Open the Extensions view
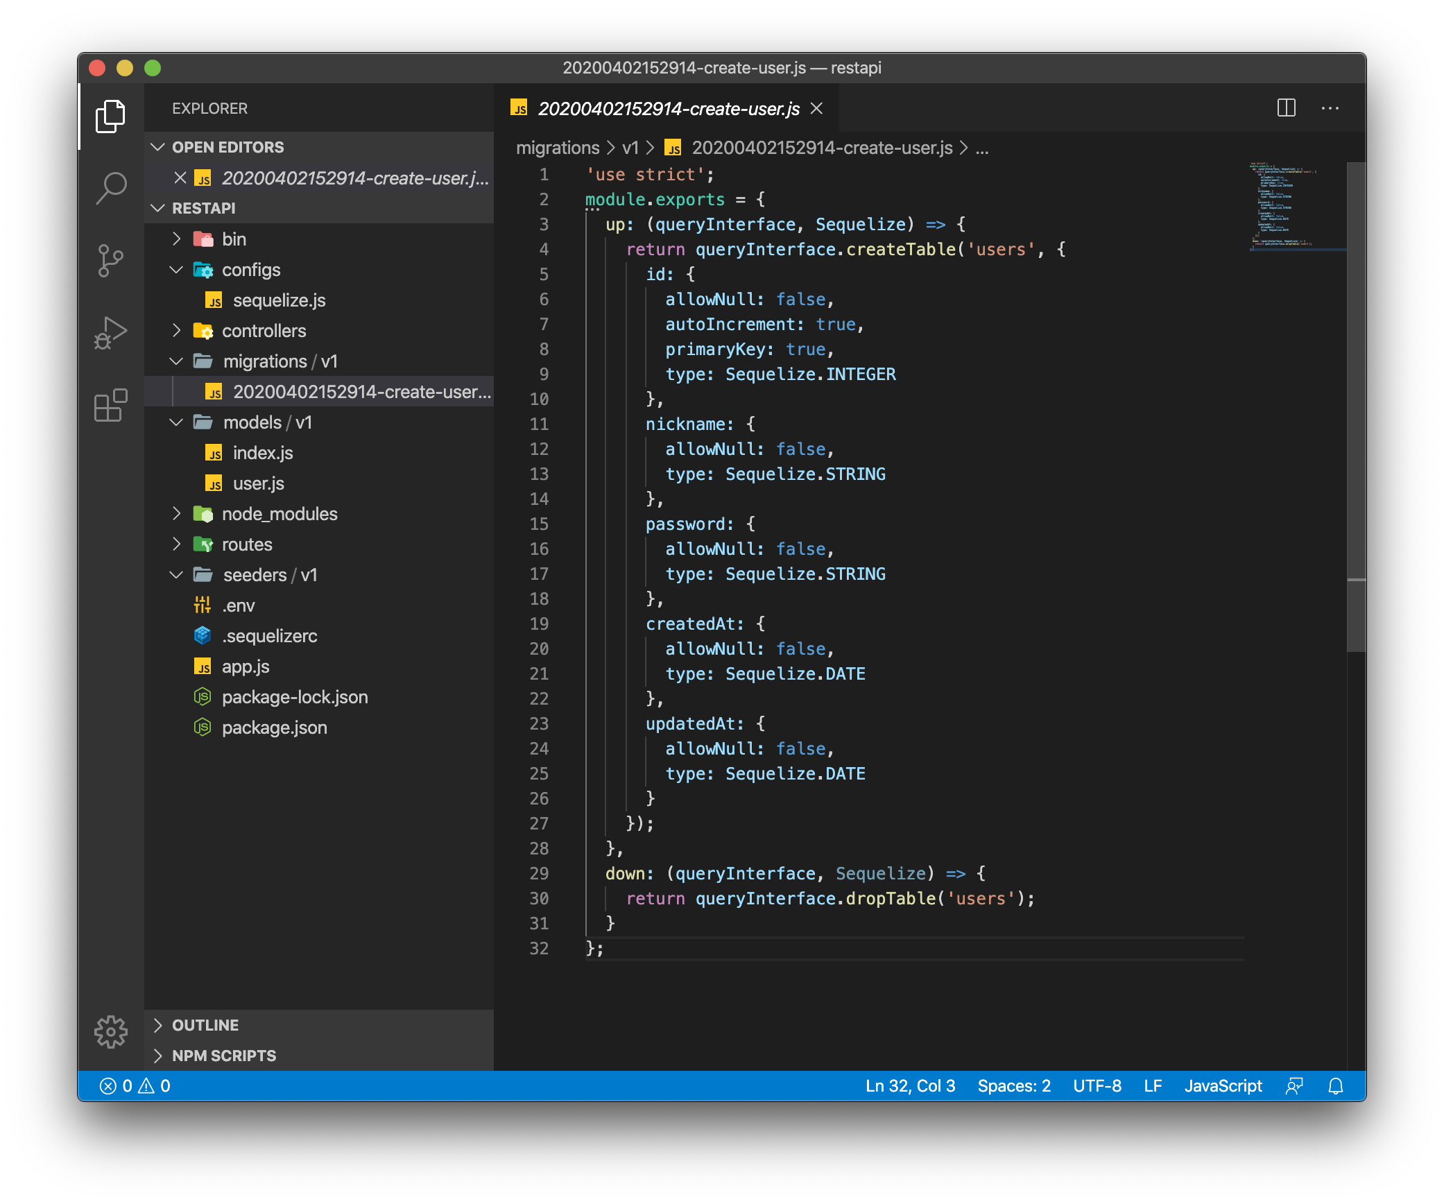The height and width of the screenshot is (1204, 1444). pos(111,405)
